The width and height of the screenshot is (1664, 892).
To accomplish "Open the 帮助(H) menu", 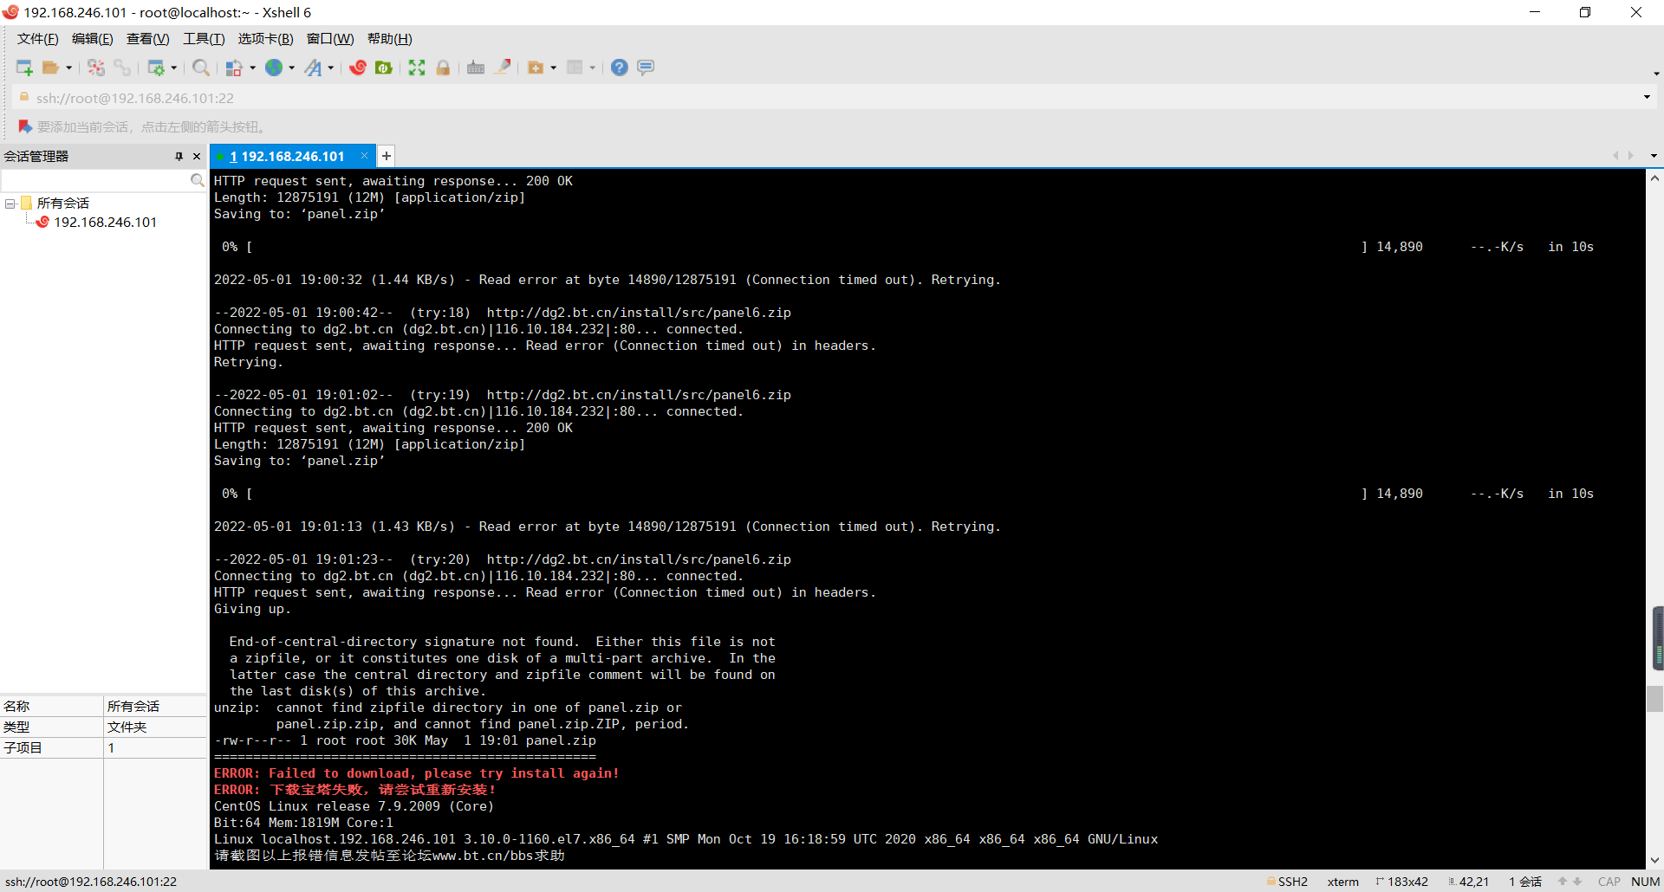I will click(390, 39).
